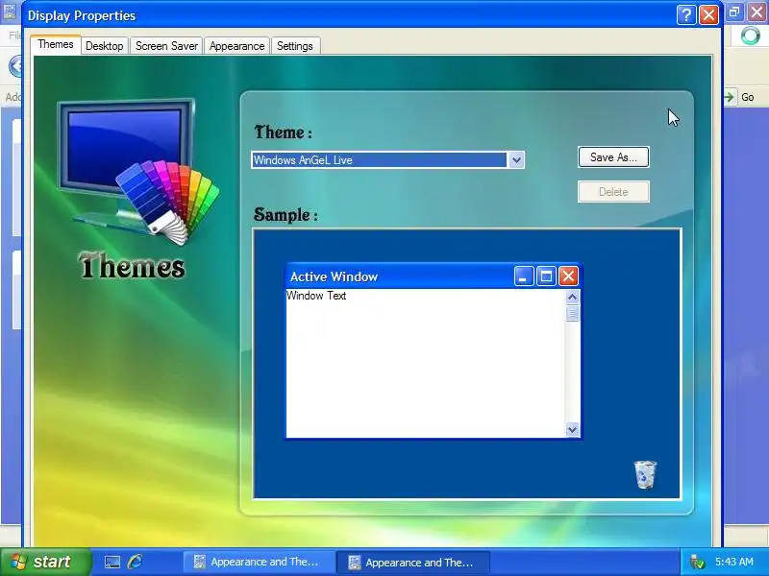Switch to second Appearance and Themes taskbar button
Image resolution: width=769 pixels, height=576 pixels.
(414, 563)
